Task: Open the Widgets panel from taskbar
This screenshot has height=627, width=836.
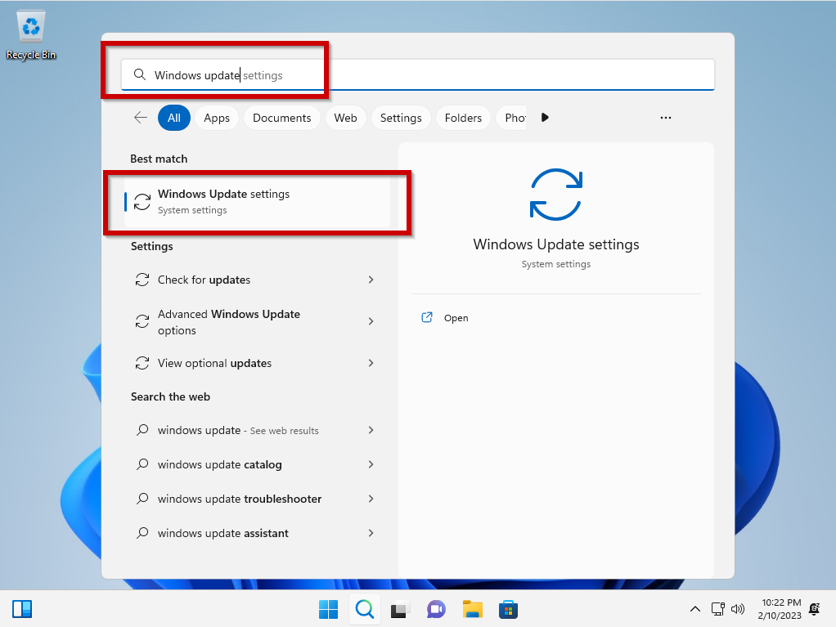Action: [22, 609]
